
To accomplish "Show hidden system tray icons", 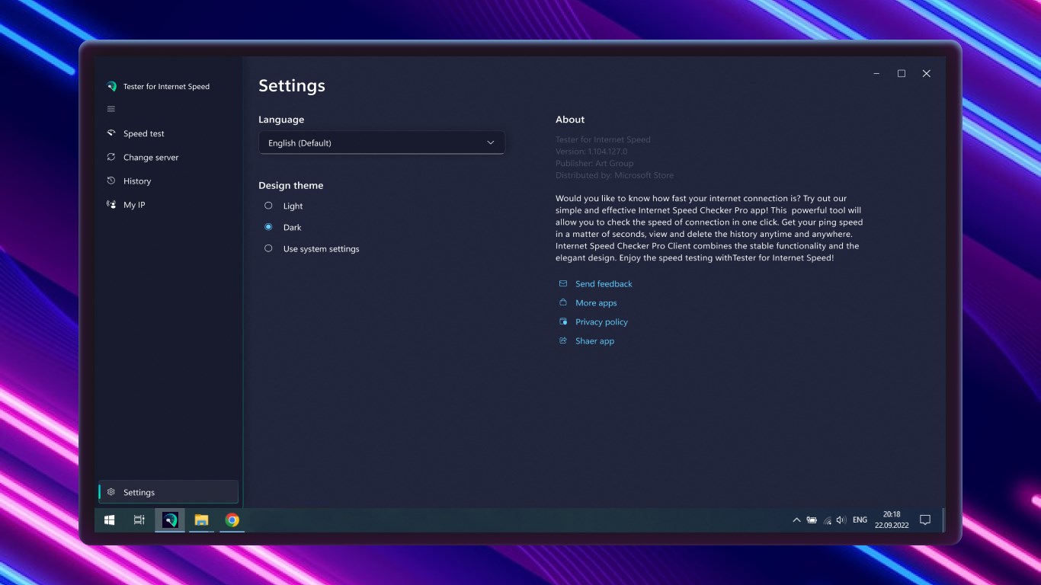I will point(796,520).
